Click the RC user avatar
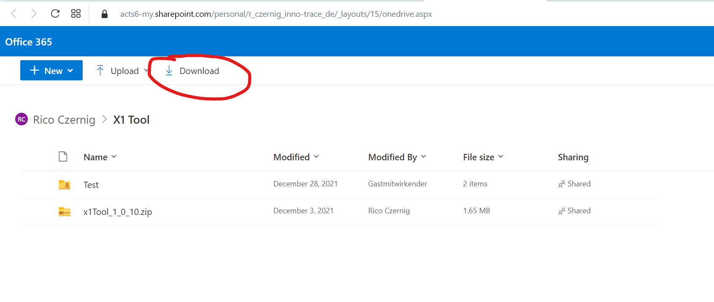This screenshot has height=302, width=714. (x=22, y=119)
